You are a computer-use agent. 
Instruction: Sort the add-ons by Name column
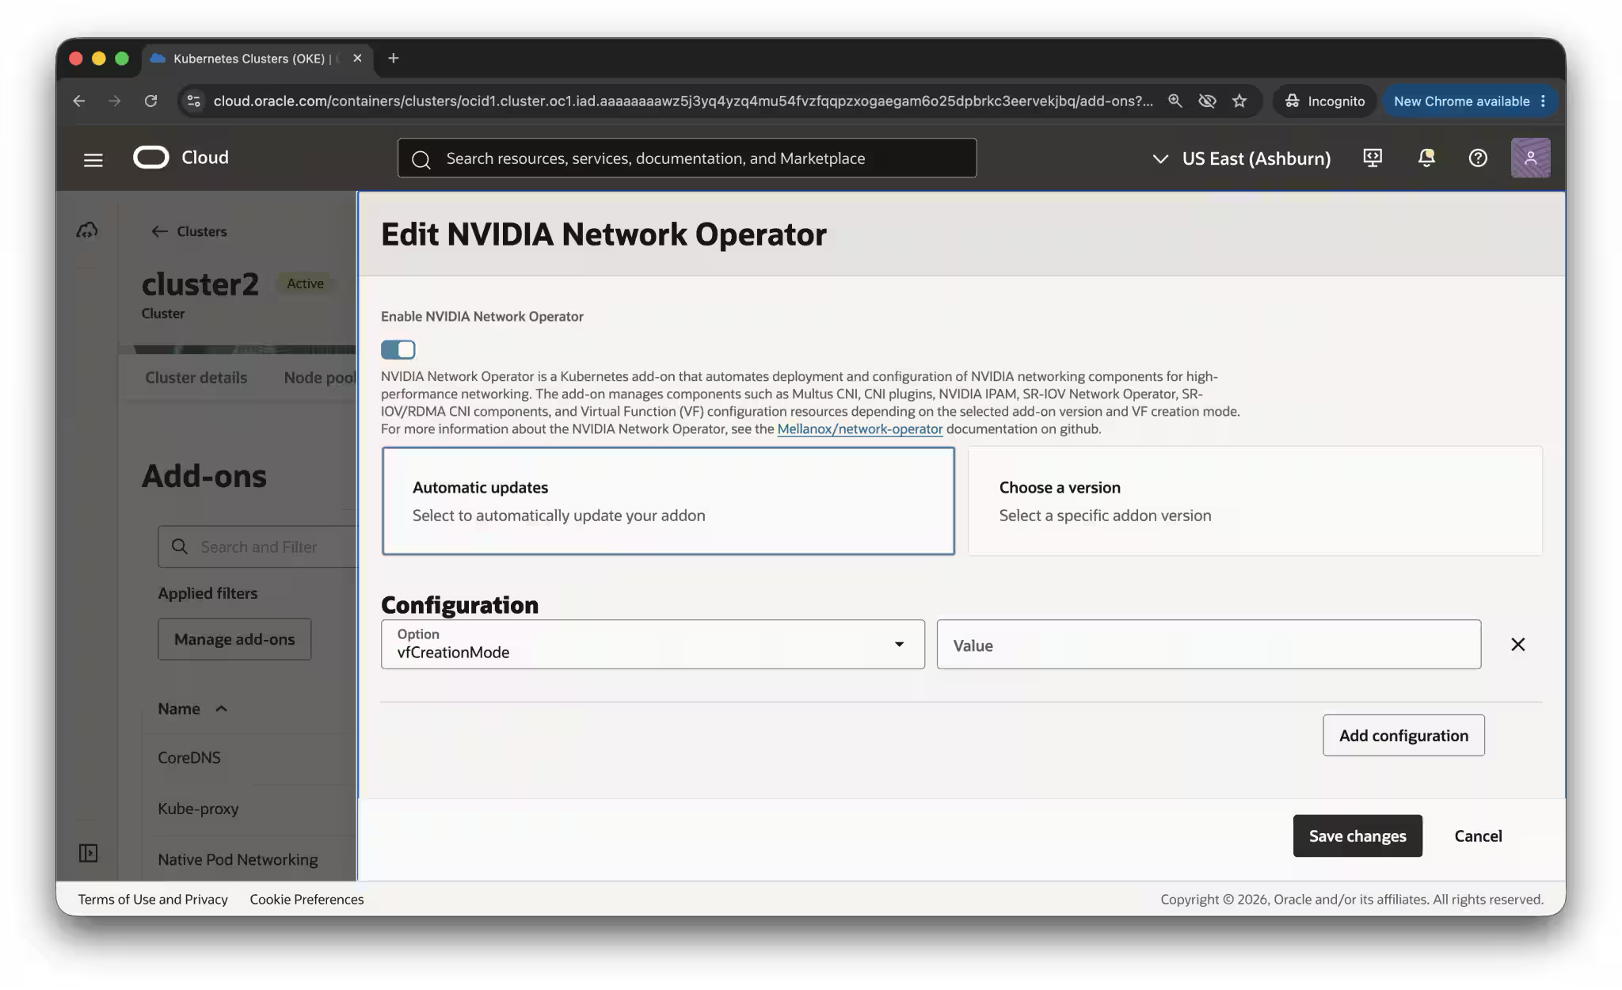coord(192,709)
